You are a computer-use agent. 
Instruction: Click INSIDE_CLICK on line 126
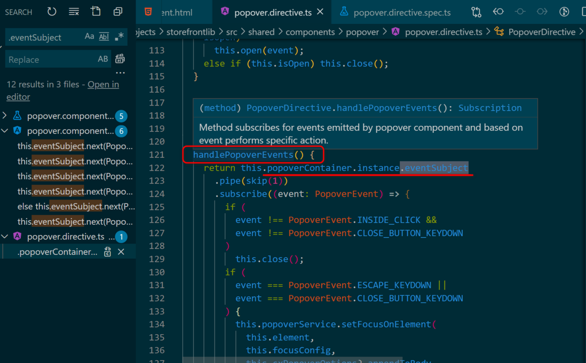[x=389, y=220]
